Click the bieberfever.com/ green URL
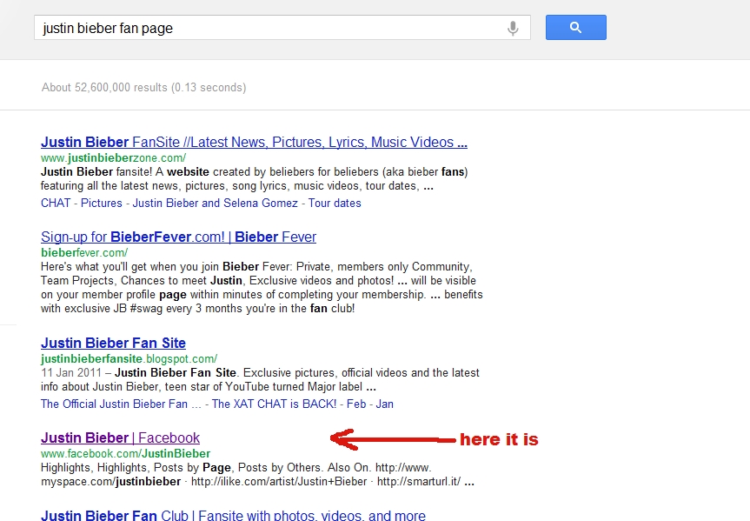Image resolution: width=750 pixels, height=521 pixels. 84,252
